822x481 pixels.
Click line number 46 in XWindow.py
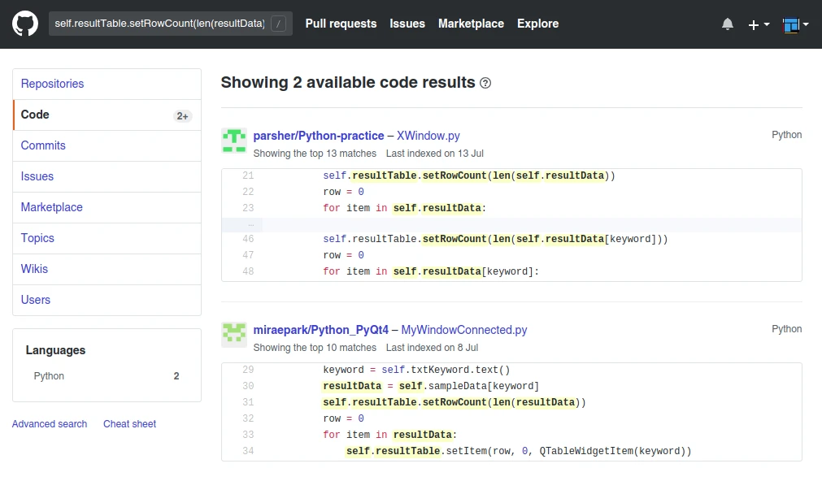[248, 239]
